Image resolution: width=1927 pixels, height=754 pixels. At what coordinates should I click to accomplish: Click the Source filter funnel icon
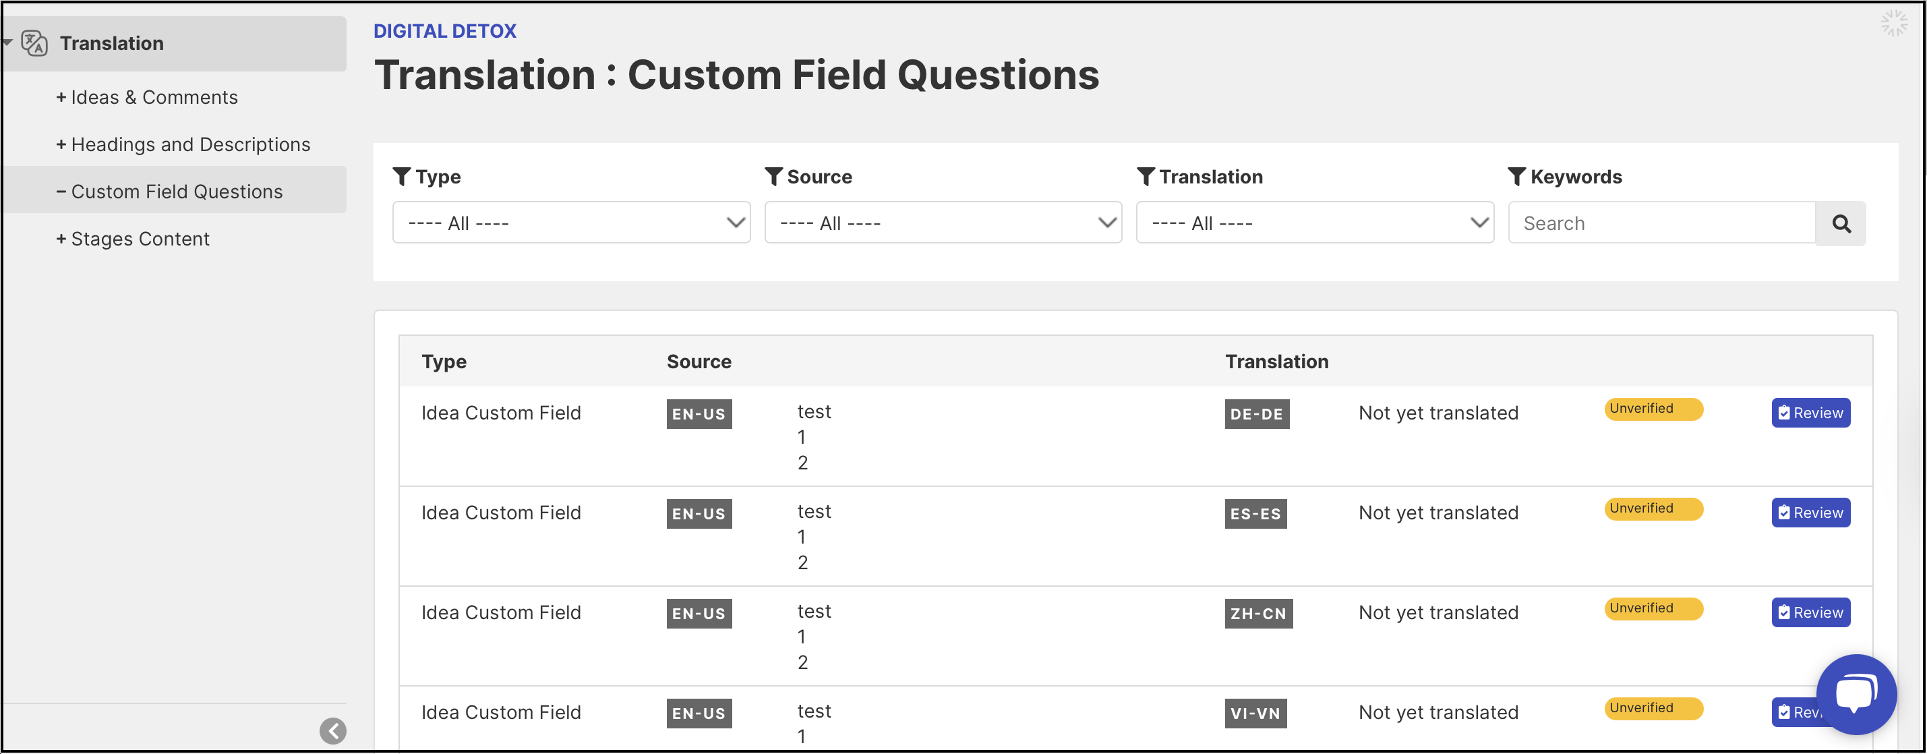pos(773,177)
